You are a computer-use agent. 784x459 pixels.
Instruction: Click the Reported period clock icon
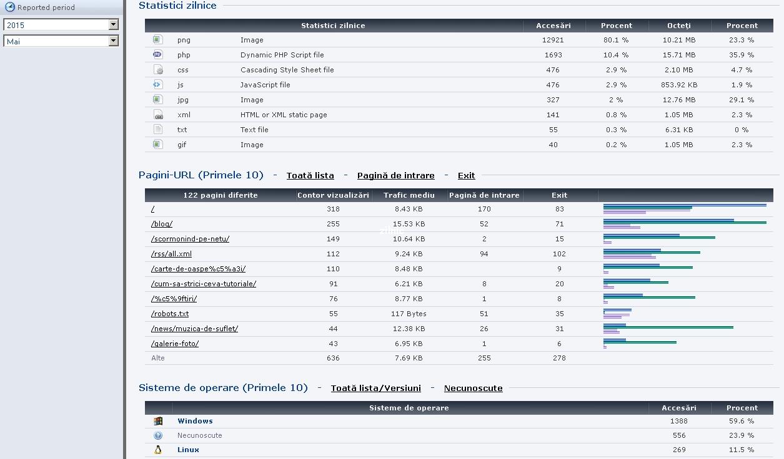pos(10,7)
